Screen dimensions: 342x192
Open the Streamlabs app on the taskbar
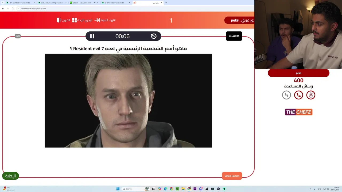pyautogui.click(x=224, y=189)
